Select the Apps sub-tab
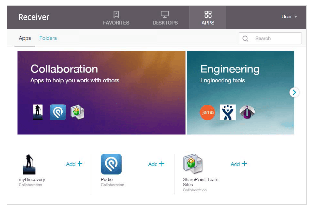Viewport: 315px width, 210px height. point(25,38)
